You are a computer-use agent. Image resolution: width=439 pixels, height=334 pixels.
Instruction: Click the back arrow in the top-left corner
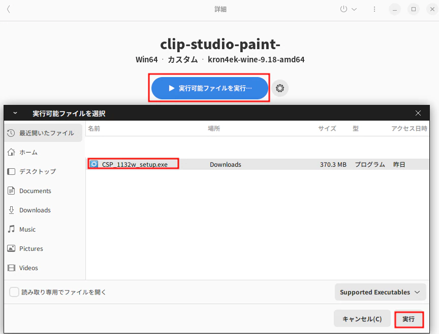[8, 9]
